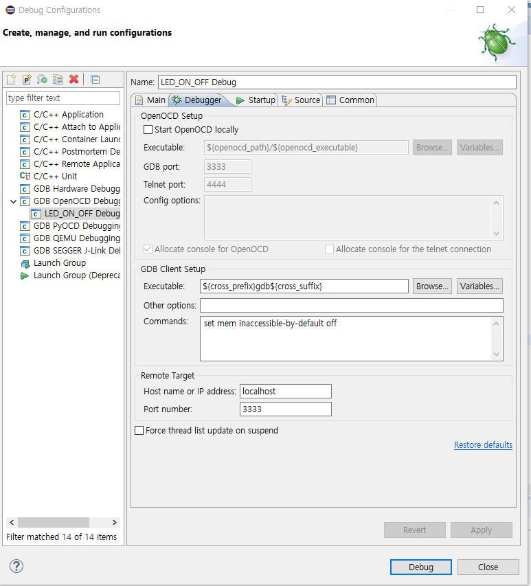Click the Export launch configuration icon
531x586 pixels.
pyautogui.click(x=43, y=80)
